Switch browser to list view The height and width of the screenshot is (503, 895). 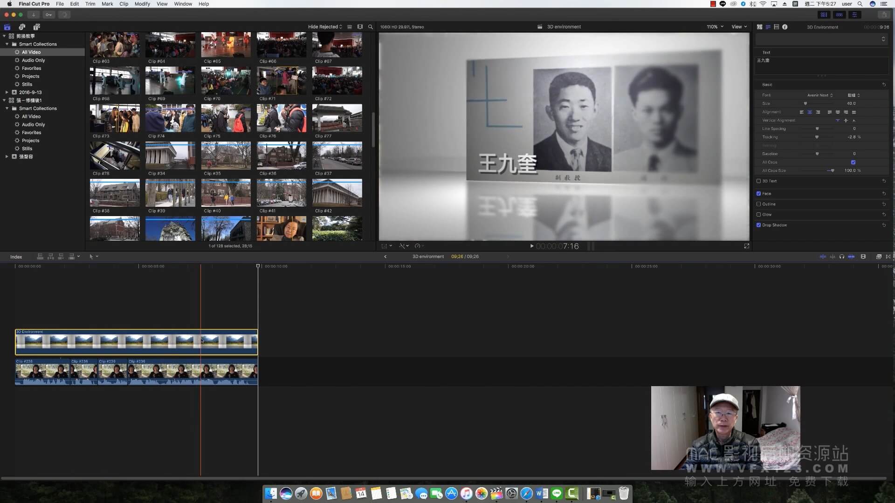350,27
